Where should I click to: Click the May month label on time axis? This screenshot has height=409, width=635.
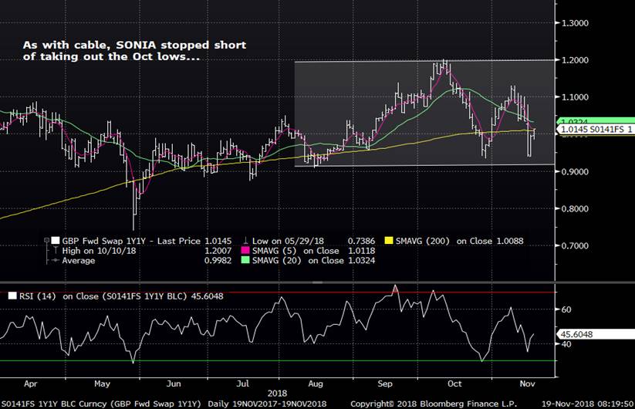point(101,382)
